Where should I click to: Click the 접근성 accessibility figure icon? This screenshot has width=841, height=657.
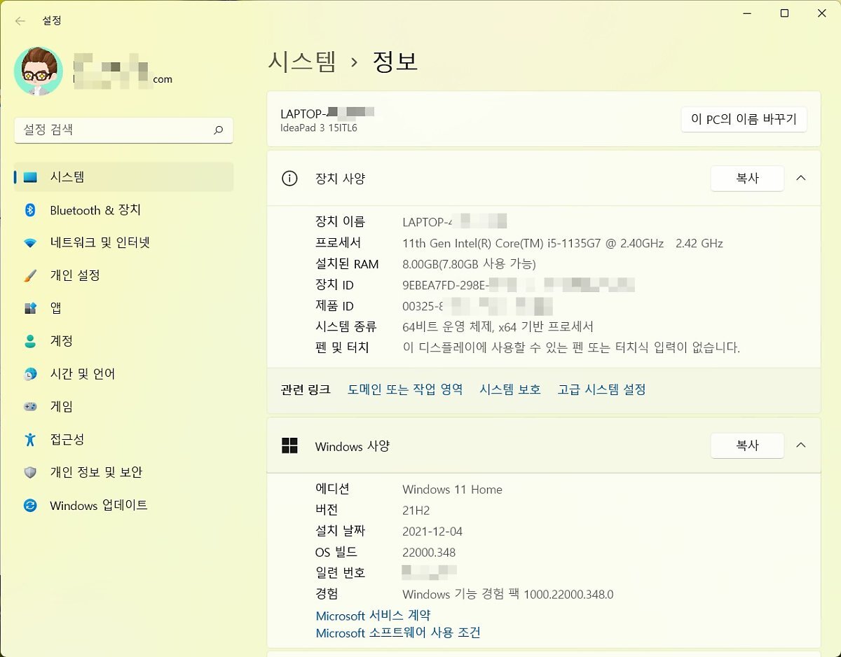pos(30,439)
